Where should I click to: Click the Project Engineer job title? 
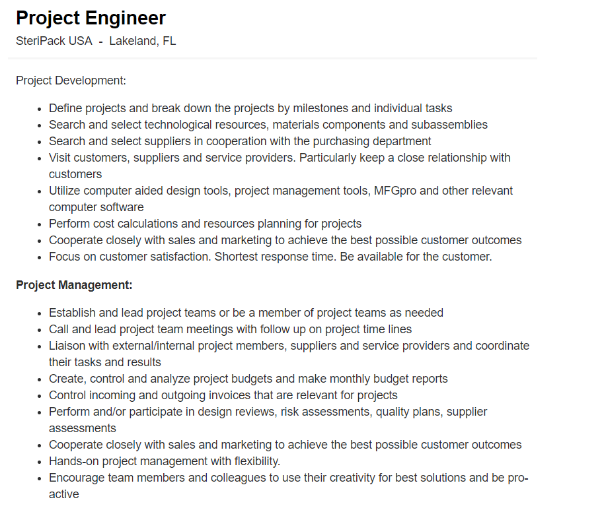(x=91, y=18)
